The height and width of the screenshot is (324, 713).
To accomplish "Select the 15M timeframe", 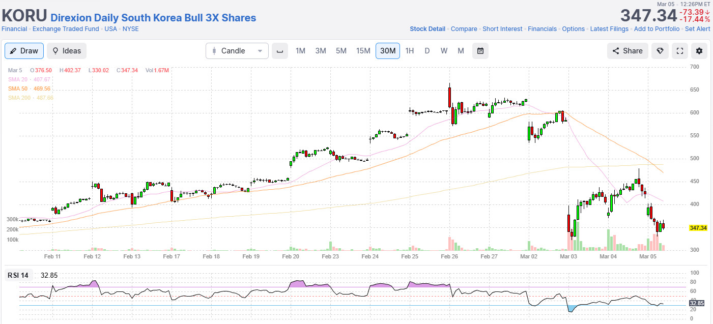I will coord(363,51).
